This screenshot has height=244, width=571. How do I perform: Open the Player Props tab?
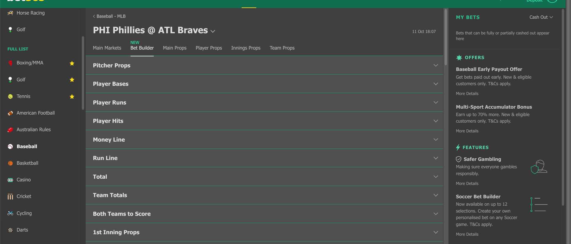pyautogui.click(x=209, y=48)
